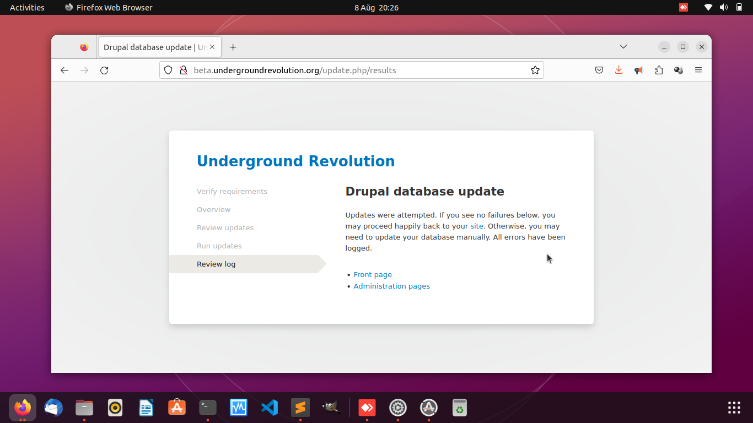This screenshot has height=423, width=753.
Task: Open the Firefox downloads panel
Action: [x=619, y=70]
